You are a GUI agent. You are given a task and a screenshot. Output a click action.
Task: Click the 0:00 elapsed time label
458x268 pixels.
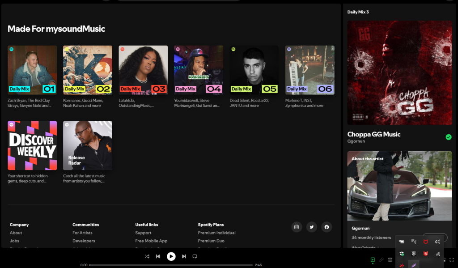pyautogui.click(x=84, y=265)
